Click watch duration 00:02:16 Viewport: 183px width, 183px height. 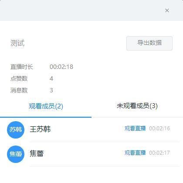(x=159, y=129)
